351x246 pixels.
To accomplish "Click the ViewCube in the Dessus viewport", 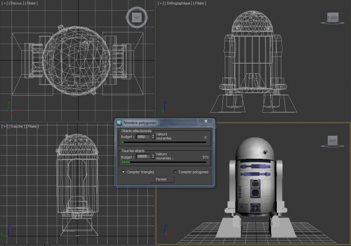I will (137, 18).
